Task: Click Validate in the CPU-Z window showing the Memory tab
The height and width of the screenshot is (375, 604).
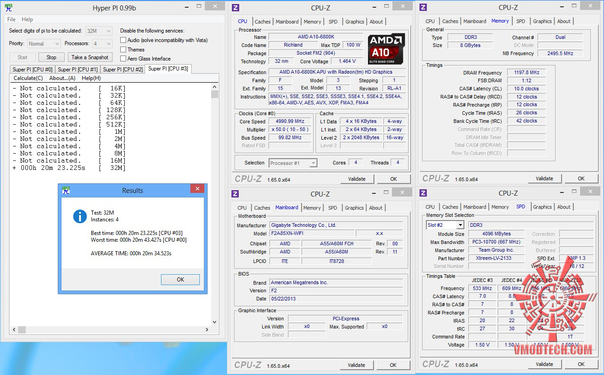Action: tap(544, 178)
